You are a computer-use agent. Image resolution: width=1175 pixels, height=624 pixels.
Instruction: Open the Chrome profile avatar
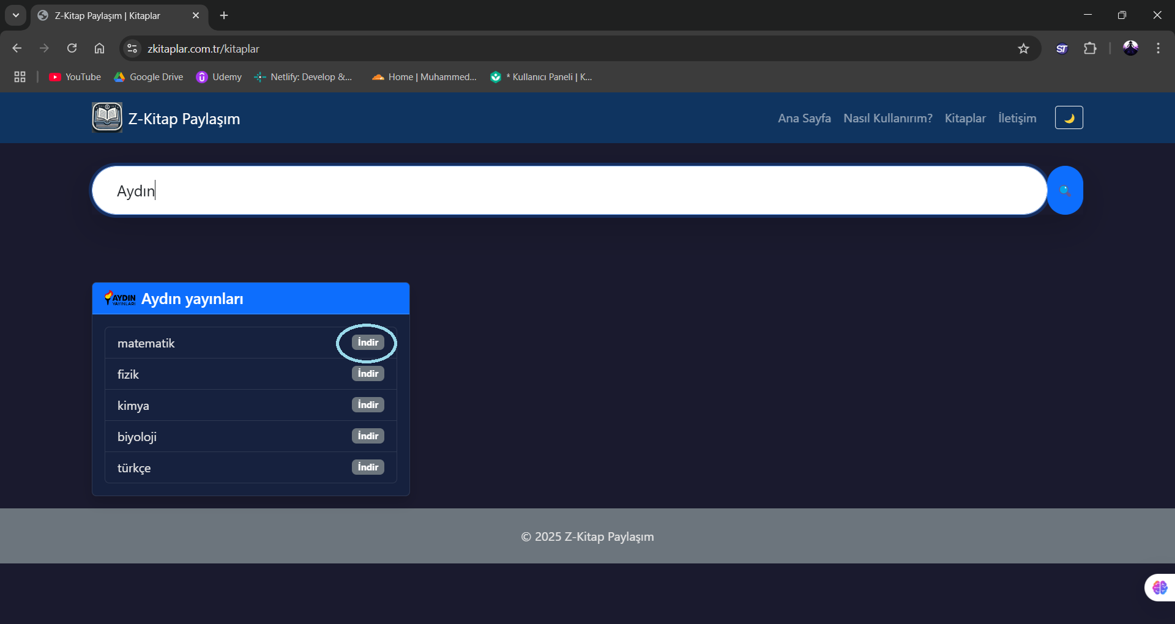[x=1130, y=48]
